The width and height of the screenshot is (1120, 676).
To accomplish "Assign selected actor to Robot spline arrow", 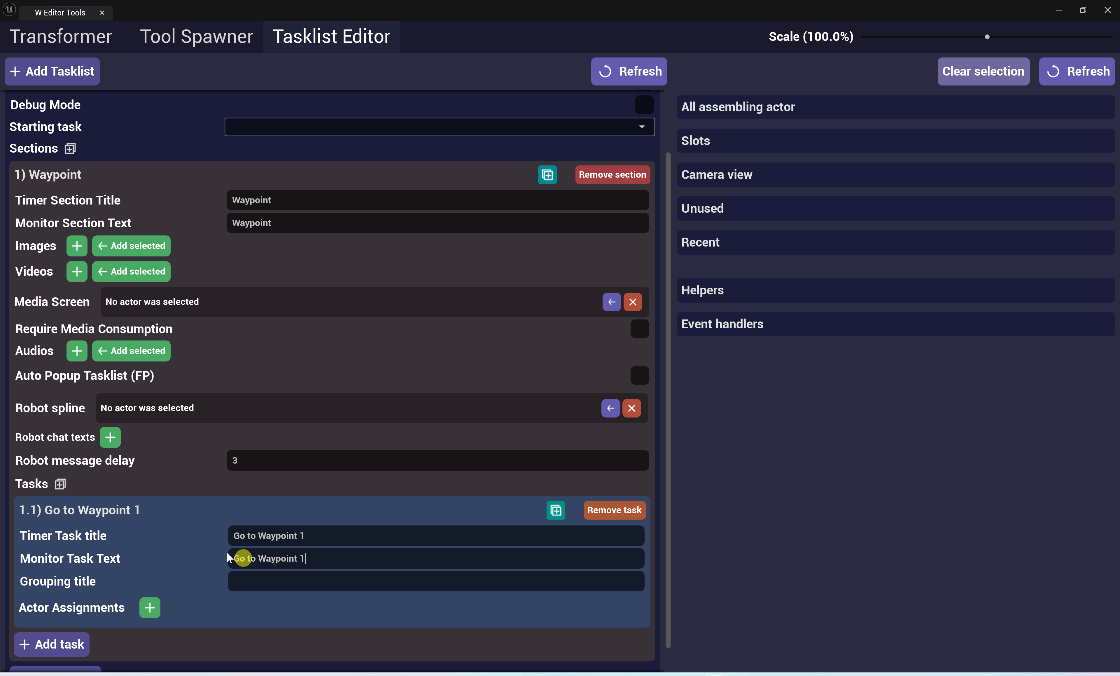I will click(x=610, y=408).
